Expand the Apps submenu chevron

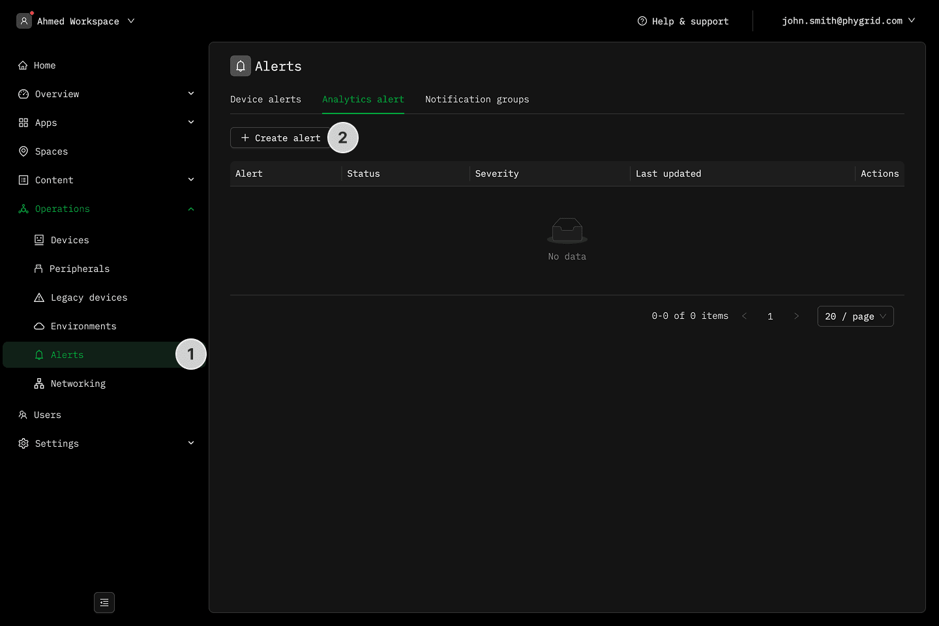click(x=191, y=123)
